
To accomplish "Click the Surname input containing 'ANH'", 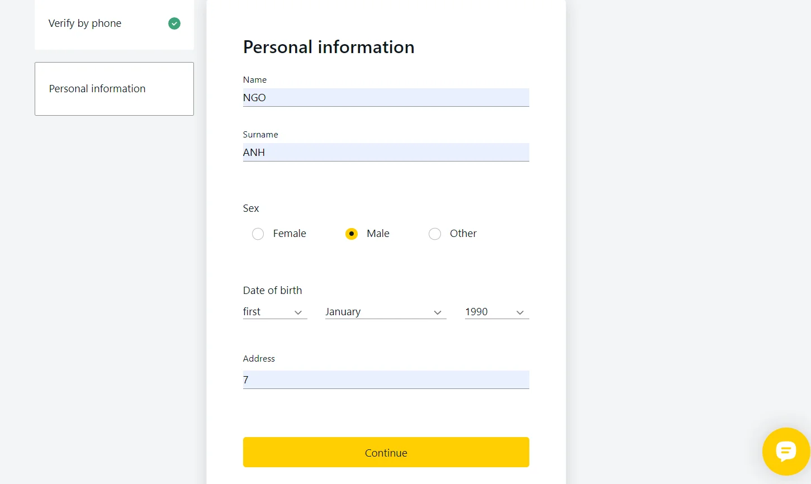I will [x=386, y=152].
